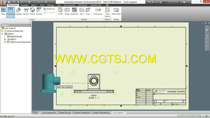
Task: Click the full navigation wheel icon
Action: [x=207, y=30]
